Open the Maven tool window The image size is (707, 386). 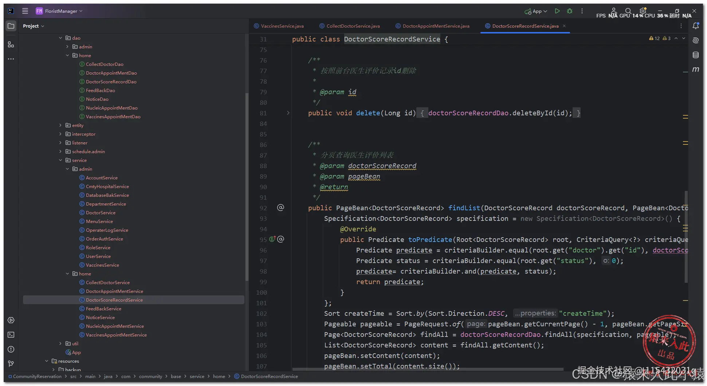point(696,69)
